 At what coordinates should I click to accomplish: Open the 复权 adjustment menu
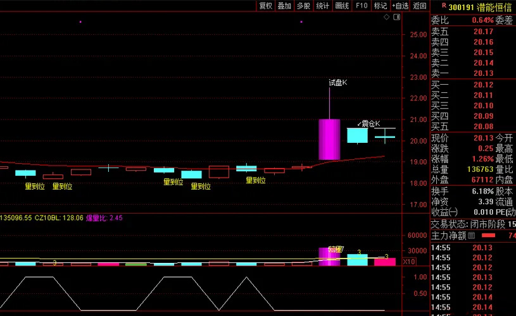point(265,6)
